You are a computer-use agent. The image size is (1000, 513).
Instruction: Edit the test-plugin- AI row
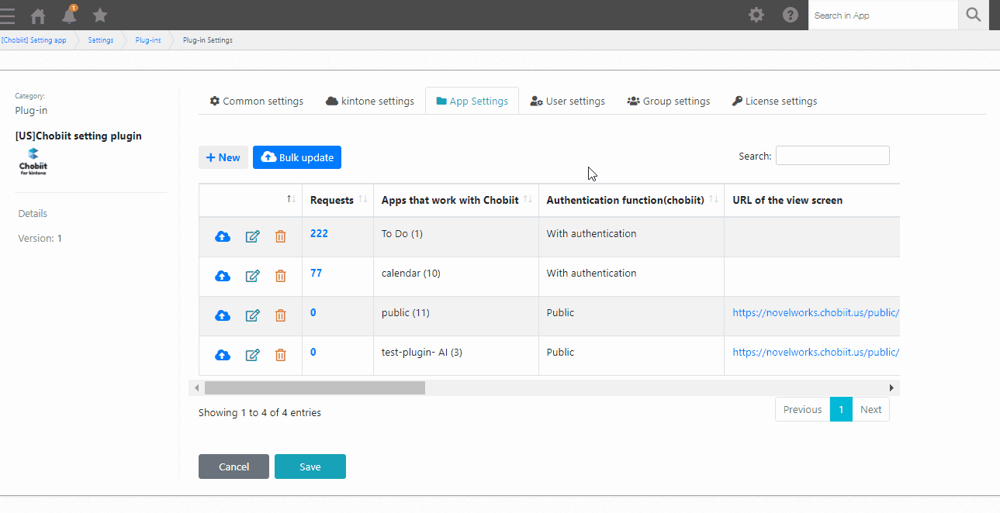pyautogui.click(x=252, y=355)
